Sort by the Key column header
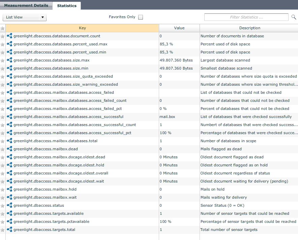Viewport: 298px width, 240px height. coord(82,28)
